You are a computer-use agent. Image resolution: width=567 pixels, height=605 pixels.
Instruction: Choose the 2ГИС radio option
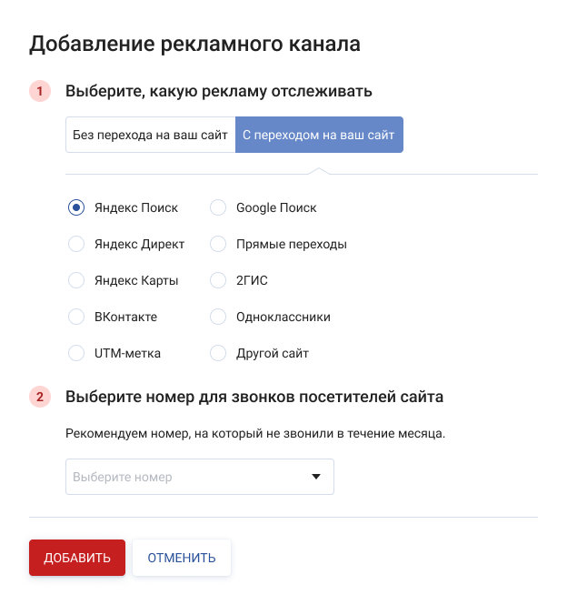coord(218,280)
